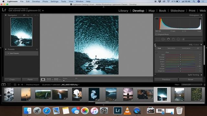Viewport: 207px width, 116px height.
Task: Click the Paste button
Action: coord(30,80)
